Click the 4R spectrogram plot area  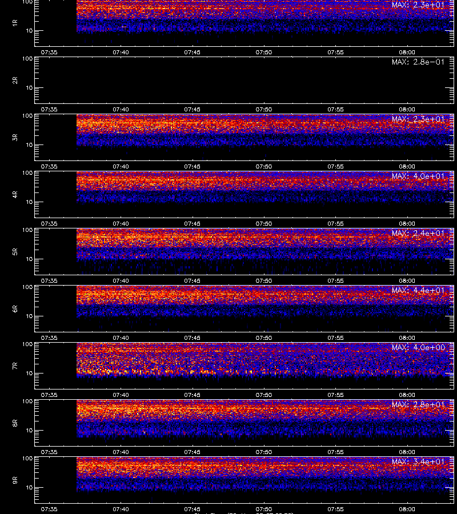(x=244, y=194)
